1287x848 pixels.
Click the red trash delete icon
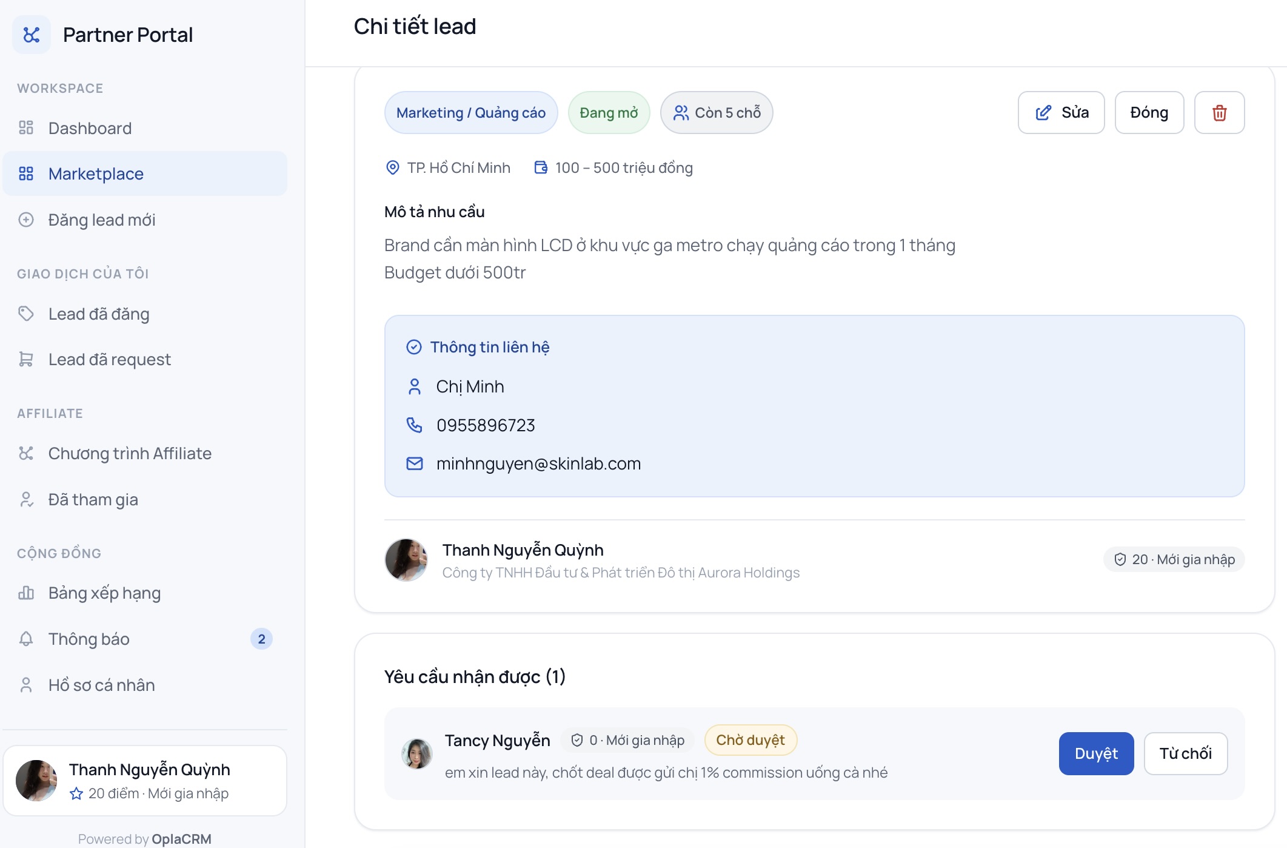[x=1219, y=113]
